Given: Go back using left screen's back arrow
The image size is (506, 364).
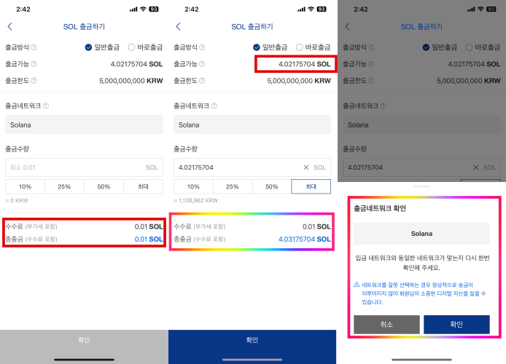Looking at the screenshot, I should (x=10, y=26).
